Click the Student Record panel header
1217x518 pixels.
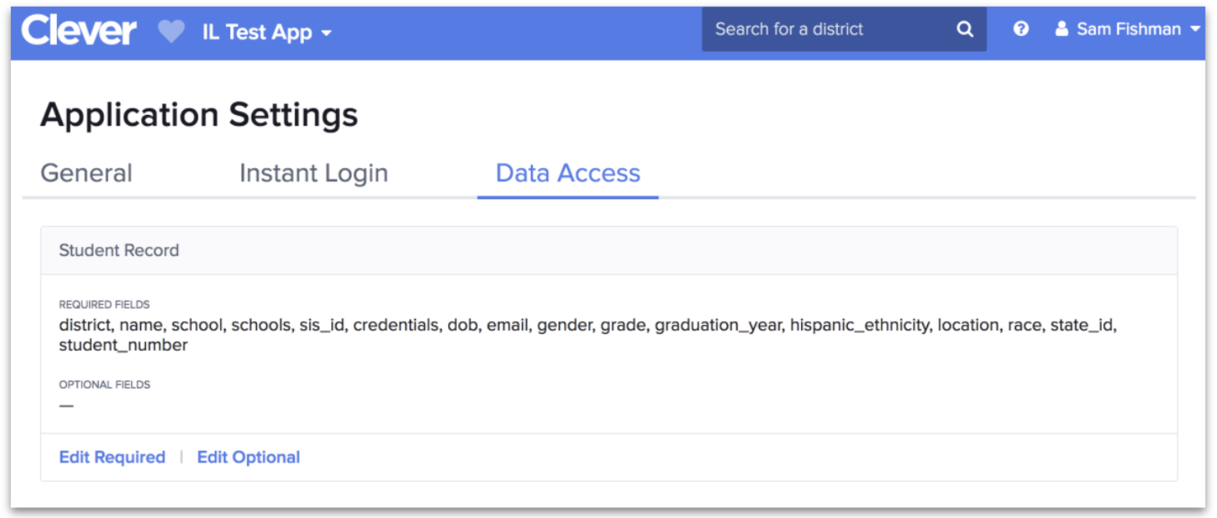pos(119,251)
